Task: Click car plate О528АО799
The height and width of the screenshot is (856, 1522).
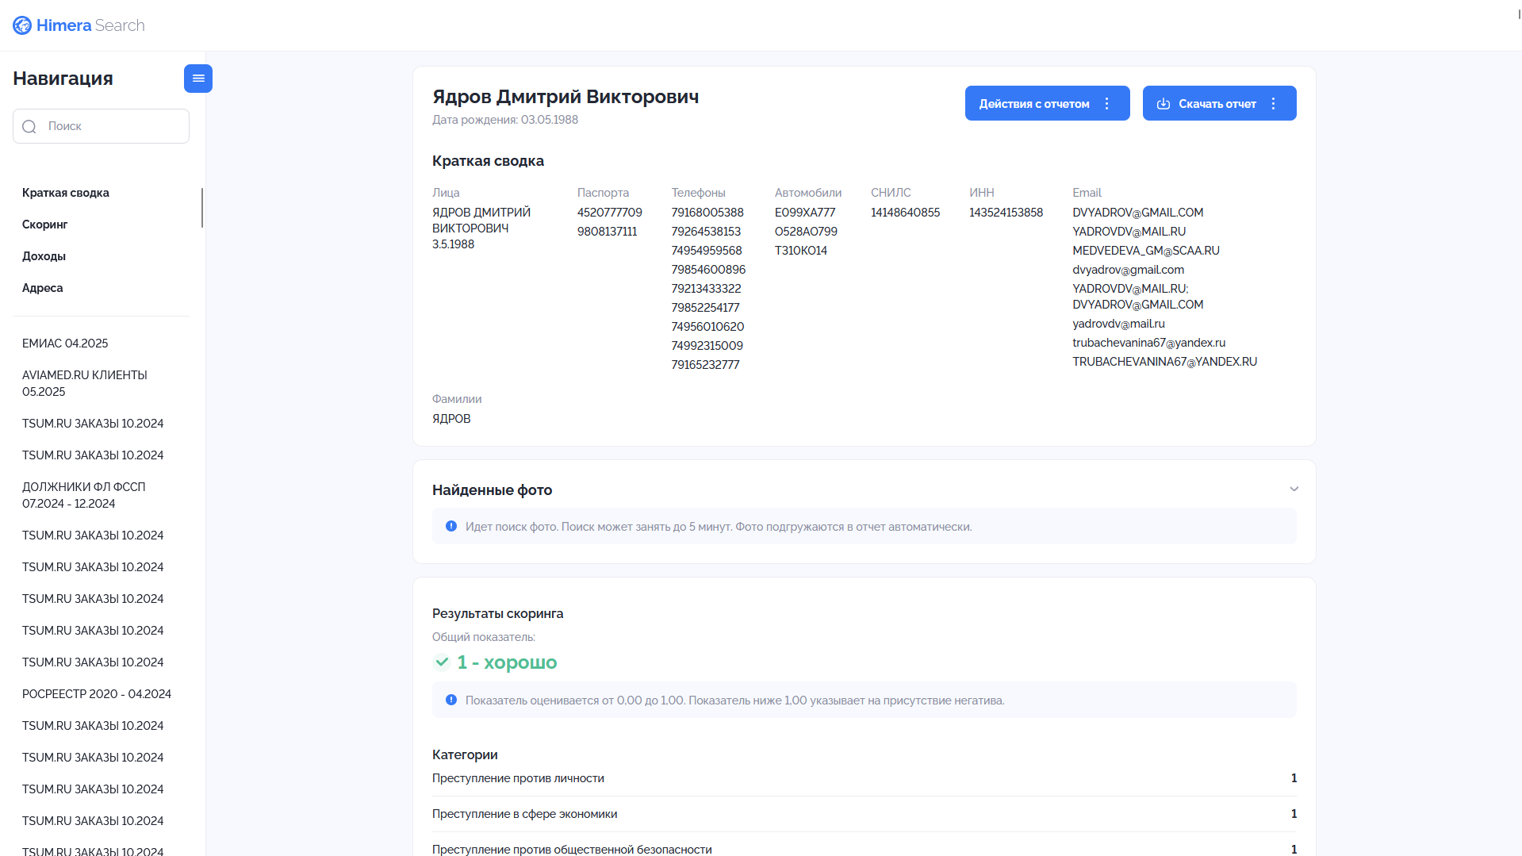Action: tap(806, 232)
